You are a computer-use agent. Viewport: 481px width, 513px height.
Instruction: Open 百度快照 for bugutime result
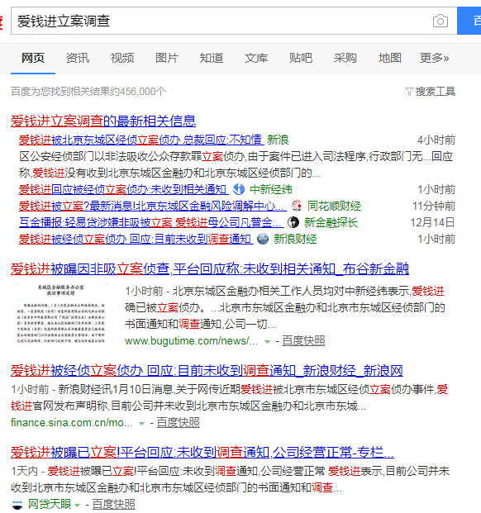[x=303, y=341]
